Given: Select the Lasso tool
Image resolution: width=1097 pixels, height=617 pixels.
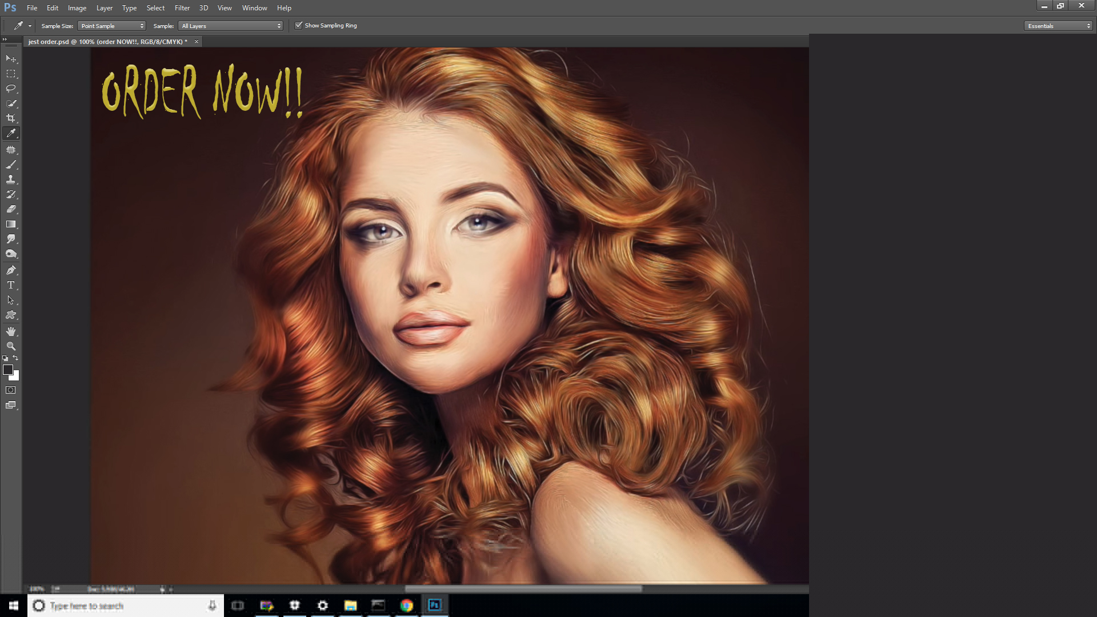Looking at the screenshot, I should [x=10, y=89].
